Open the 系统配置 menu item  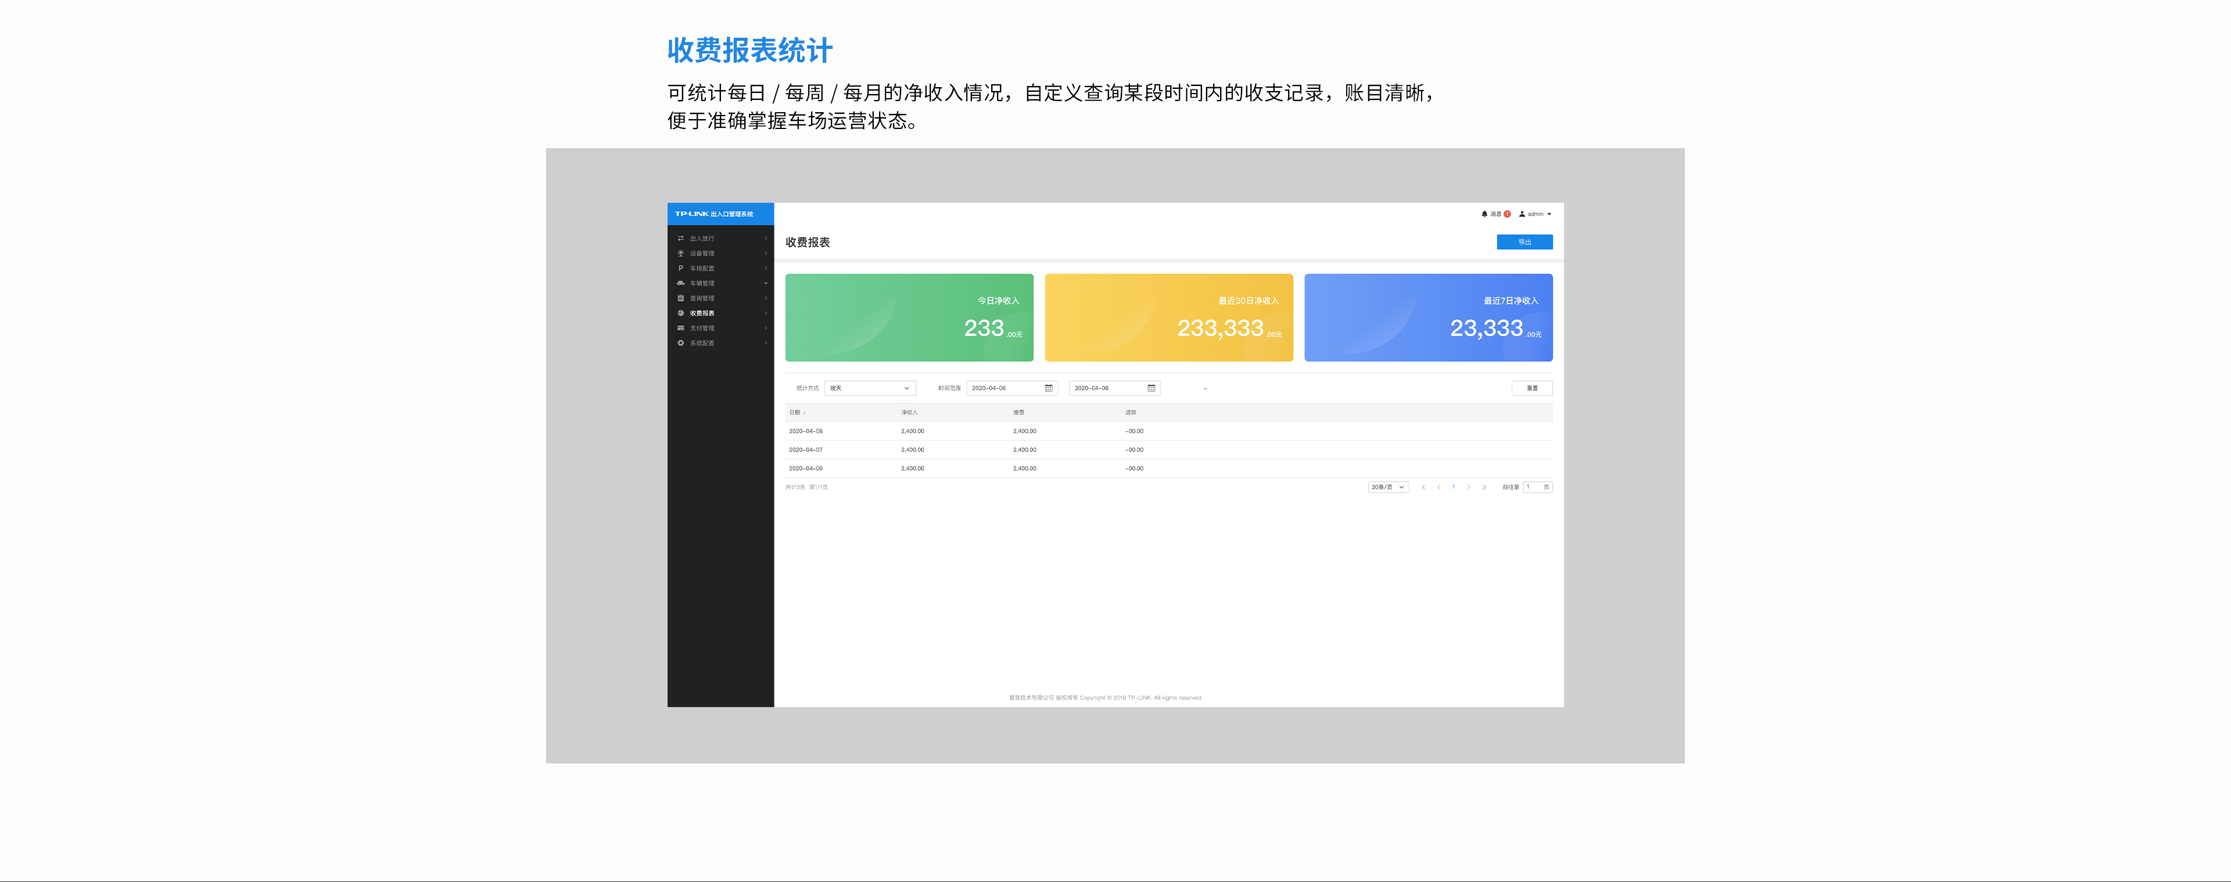(x=720, y=343)
